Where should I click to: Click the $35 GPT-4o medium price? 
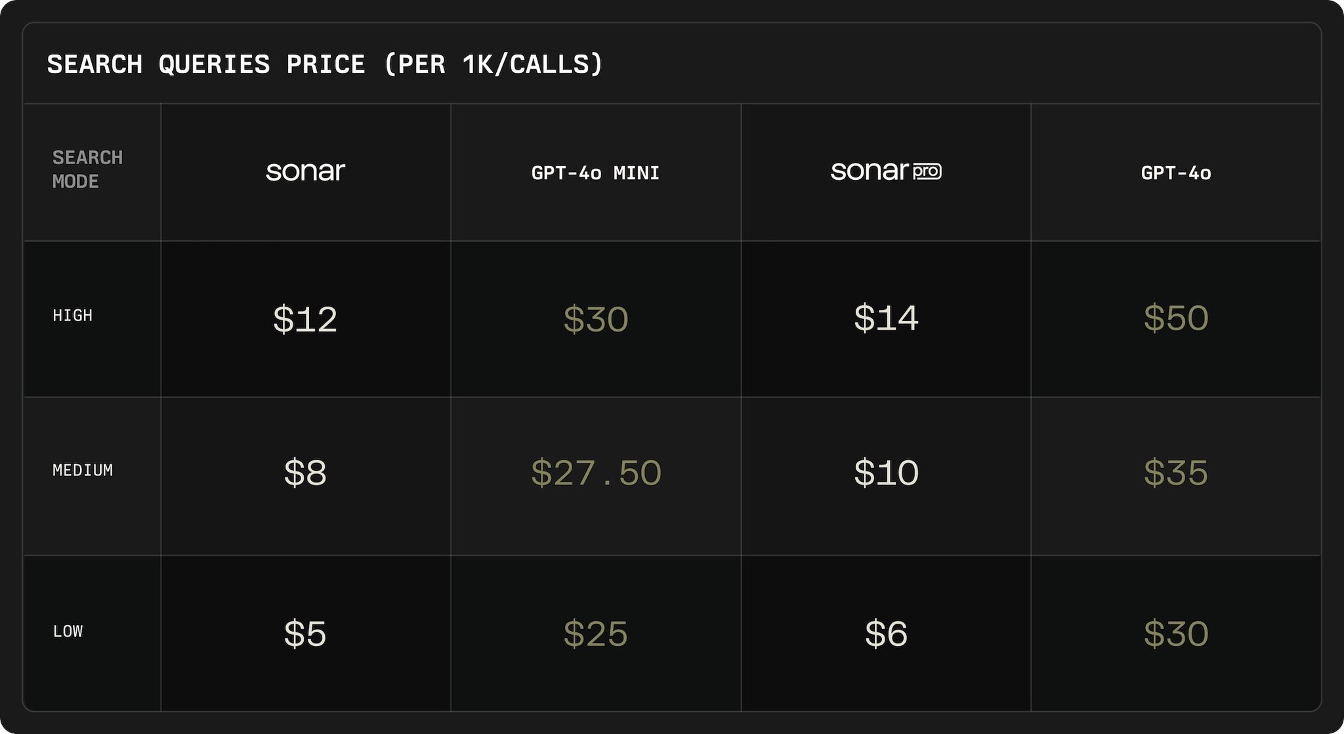click(1176, 473)
